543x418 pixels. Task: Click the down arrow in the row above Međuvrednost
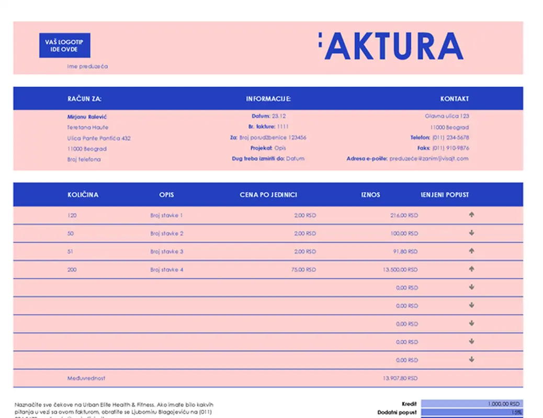click(471, 359)
